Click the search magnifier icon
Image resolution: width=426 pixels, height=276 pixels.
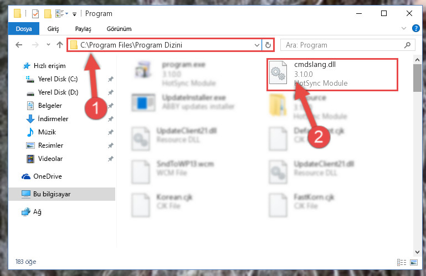[407, 45]
